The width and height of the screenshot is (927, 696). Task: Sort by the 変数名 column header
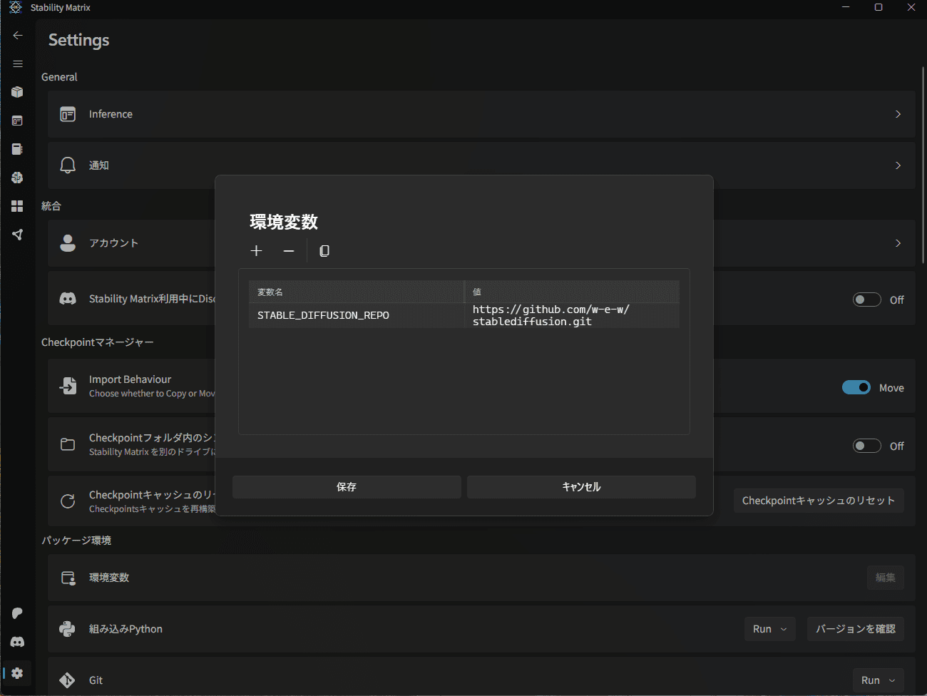tap(357, 292)
